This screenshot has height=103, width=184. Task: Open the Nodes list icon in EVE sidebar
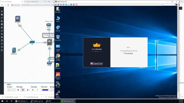(x=2, y=15)
